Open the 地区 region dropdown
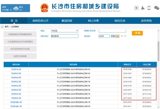This screenshot has width=160, height=109. pos(64,31)
